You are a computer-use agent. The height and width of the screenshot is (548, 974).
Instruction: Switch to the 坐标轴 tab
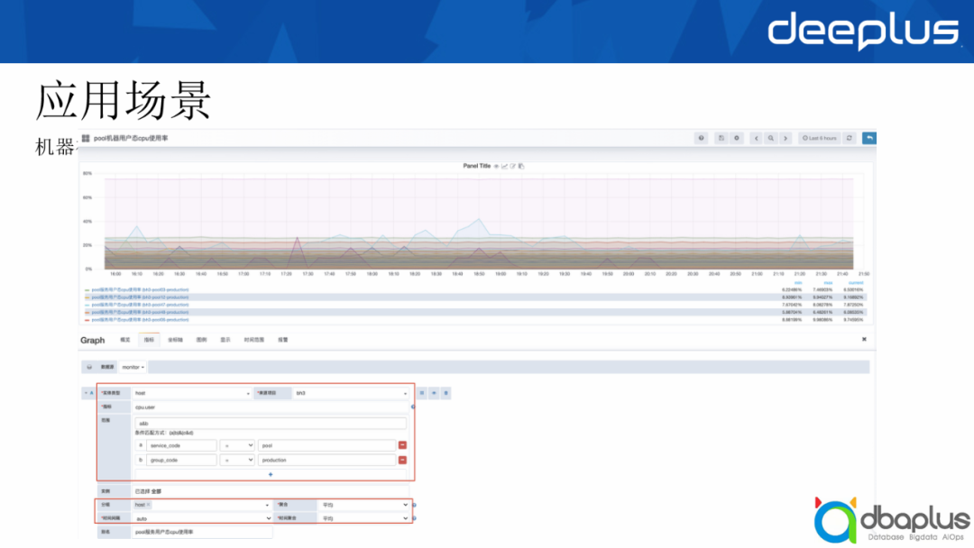point(176,340)
